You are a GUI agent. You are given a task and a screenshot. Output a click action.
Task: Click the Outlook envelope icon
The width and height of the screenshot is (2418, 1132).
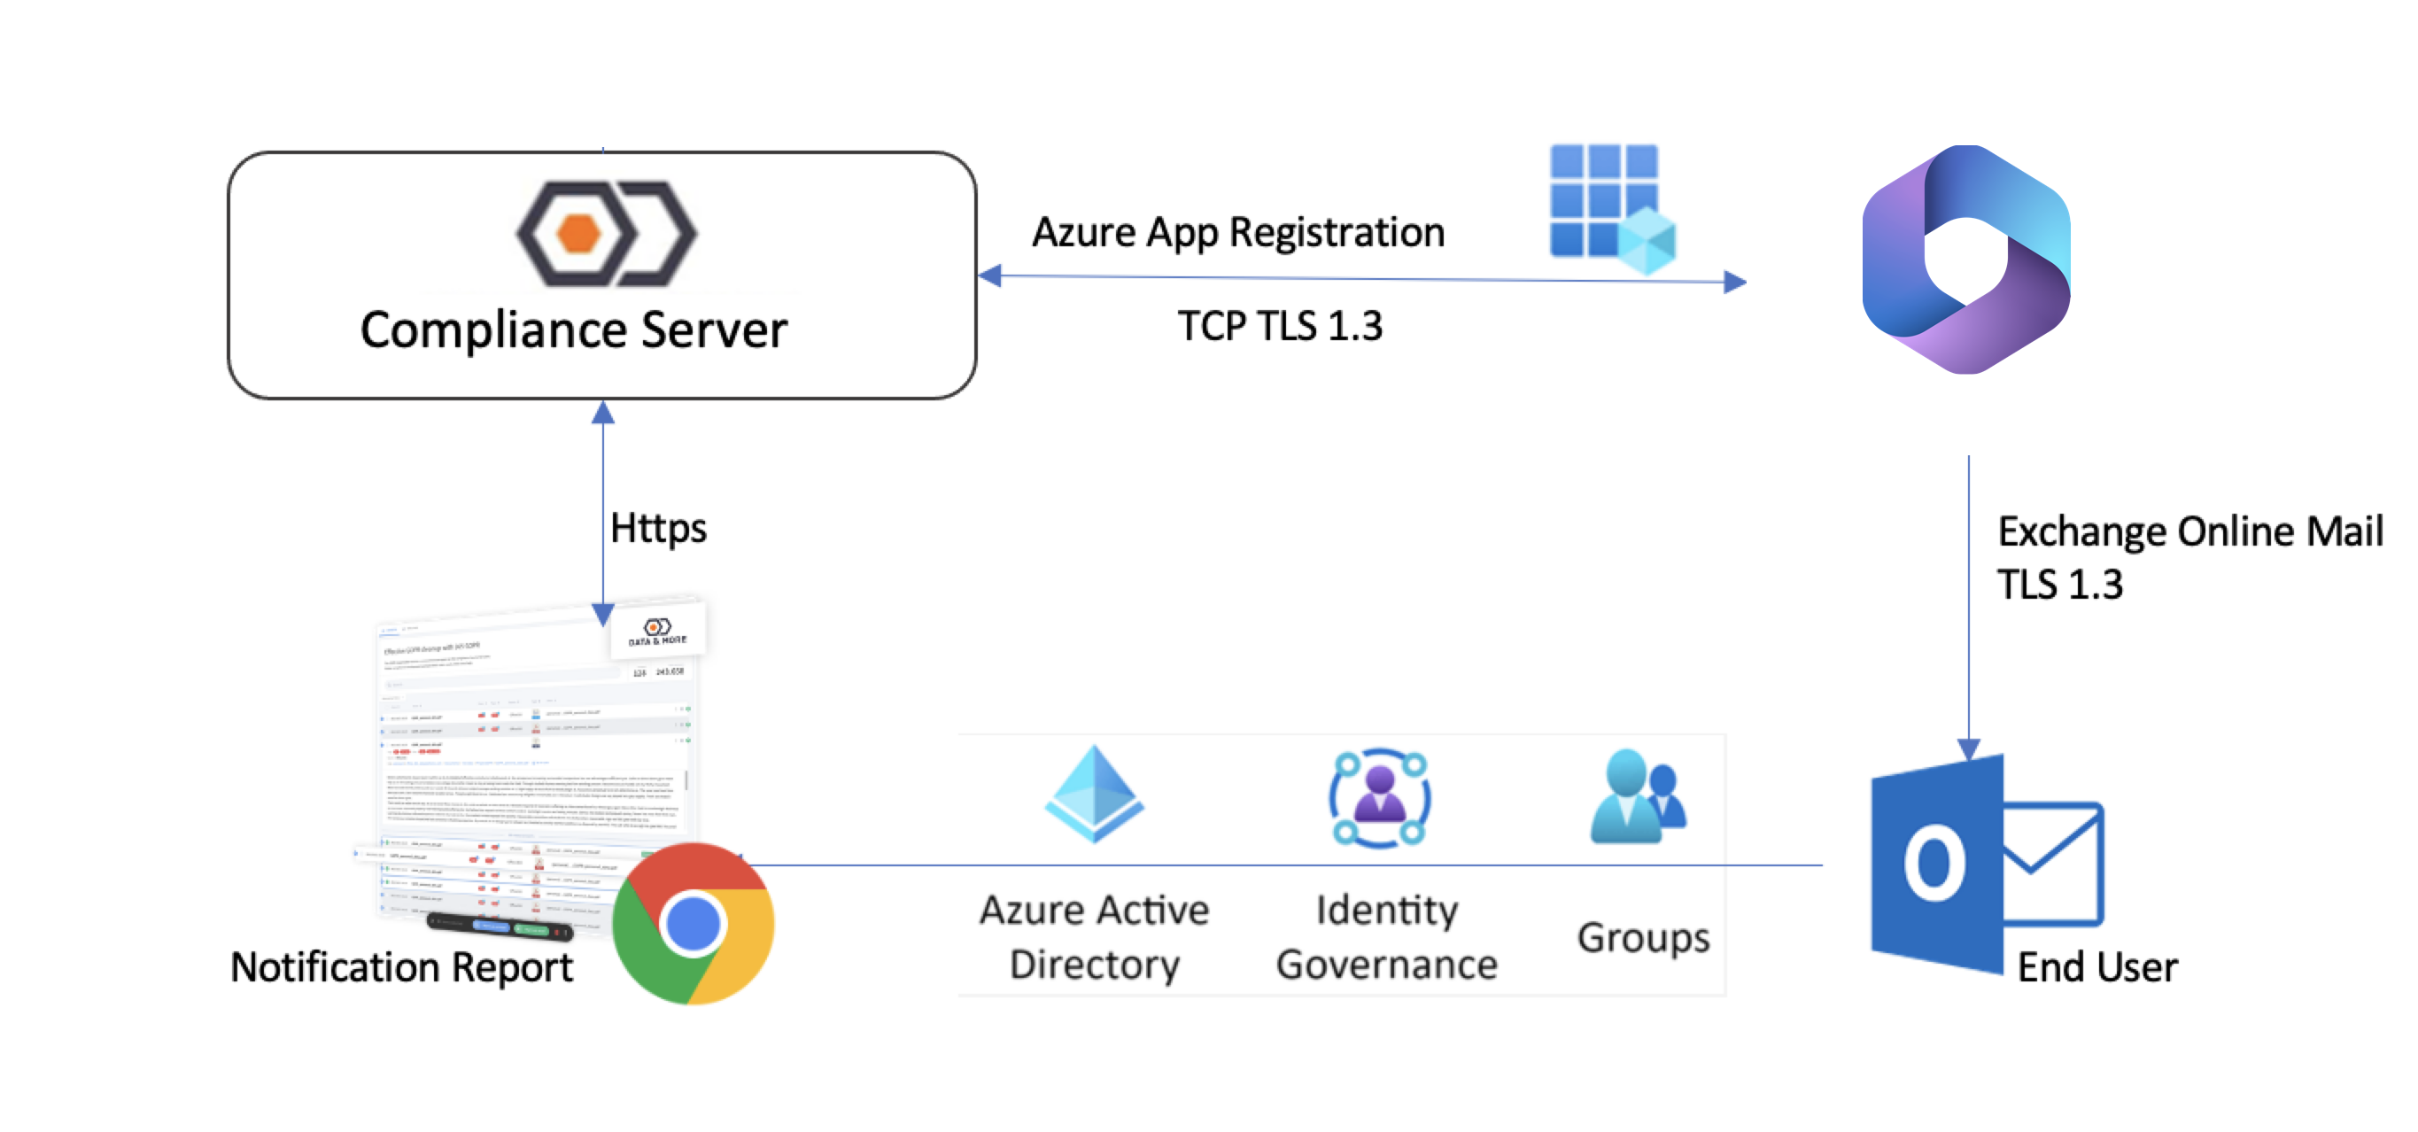point(1988,865)
